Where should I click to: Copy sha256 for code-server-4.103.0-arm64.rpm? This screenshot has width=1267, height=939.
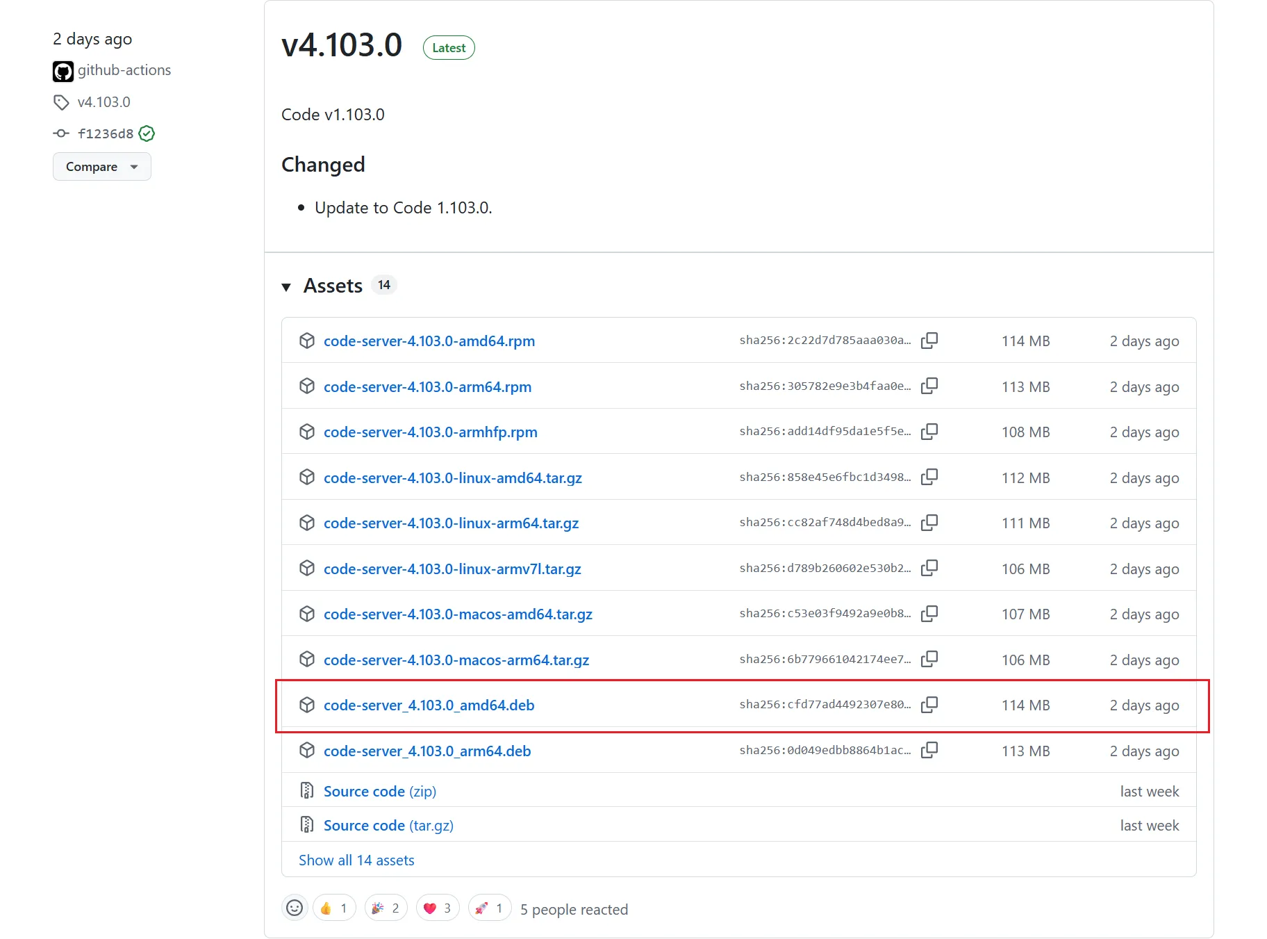pyautogui.click(x=929, y=386)
